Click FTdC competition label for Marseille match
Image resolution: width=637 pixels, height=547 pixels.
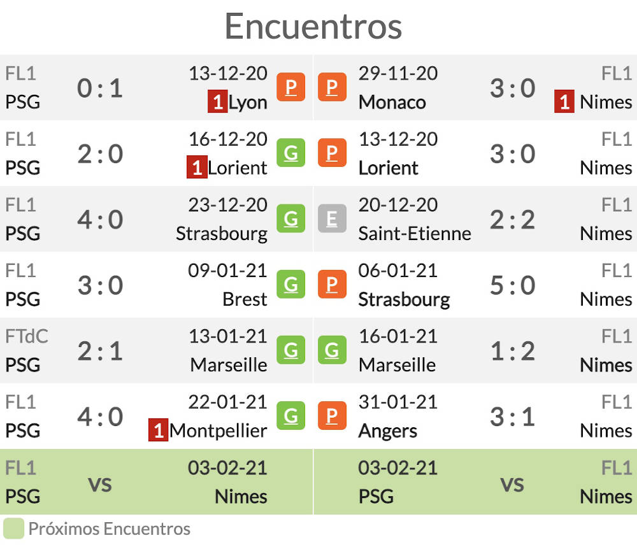tap(26, 336)
